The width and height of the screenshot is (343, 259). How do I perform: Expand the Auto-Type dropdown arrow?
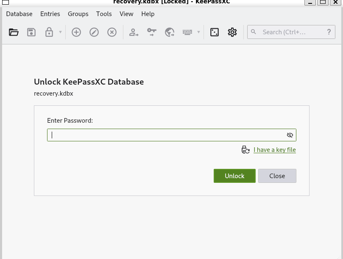click(x=198, y=32)
